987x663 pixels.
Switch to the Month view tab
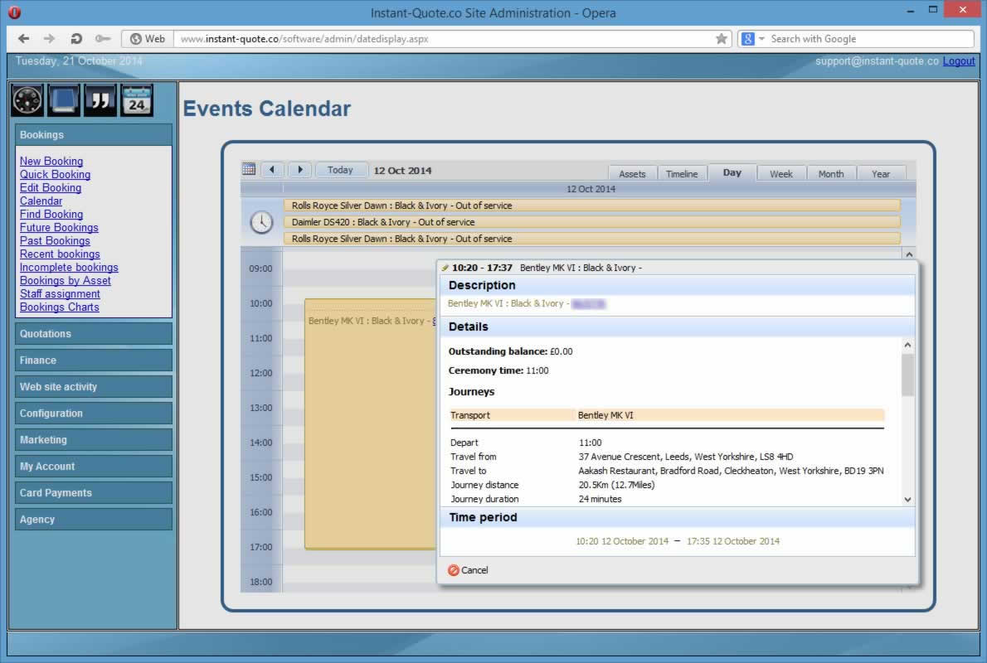click(x=831, y=174)
